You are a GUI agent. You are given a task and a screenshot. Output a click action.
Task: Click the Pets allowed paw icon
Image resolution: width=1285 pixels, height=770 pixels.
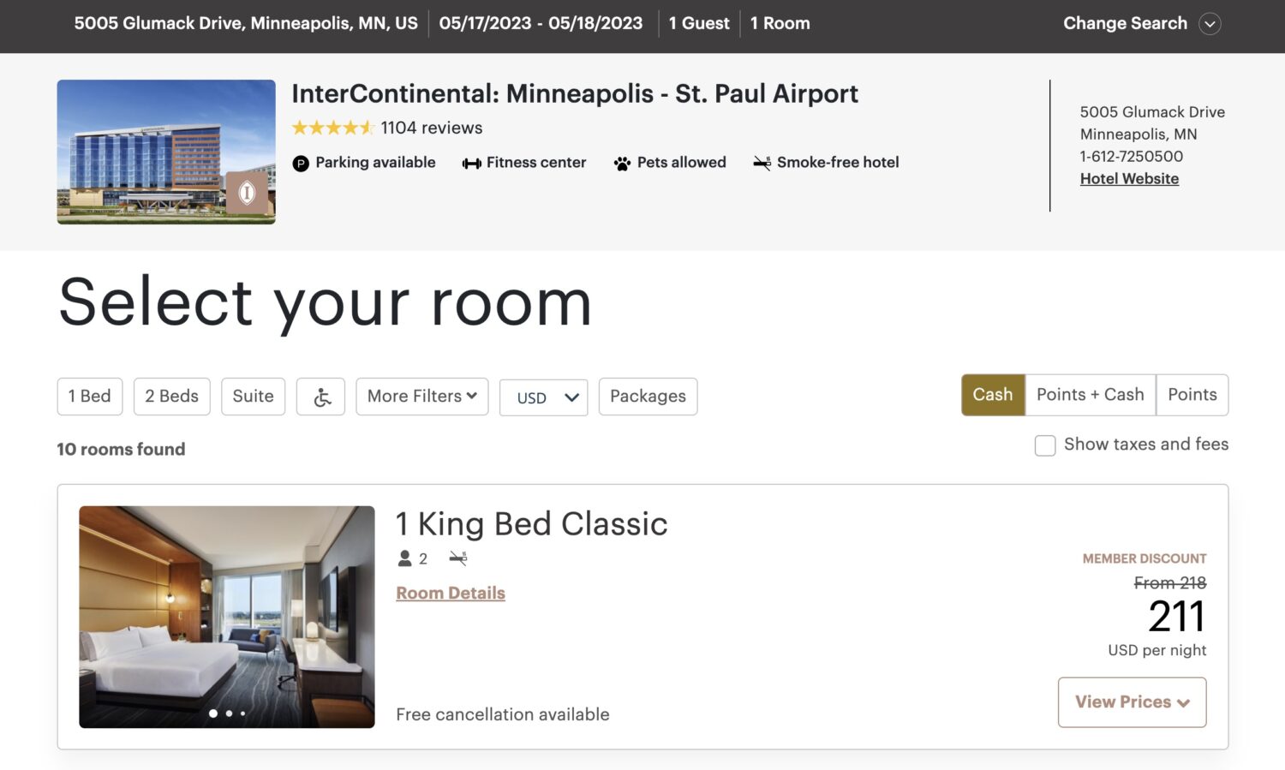(x=622, y=162)
